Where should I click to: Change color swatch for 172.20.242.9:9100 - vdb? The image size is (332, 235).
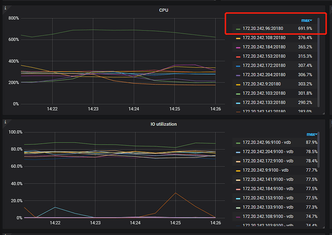click(238, 170)
